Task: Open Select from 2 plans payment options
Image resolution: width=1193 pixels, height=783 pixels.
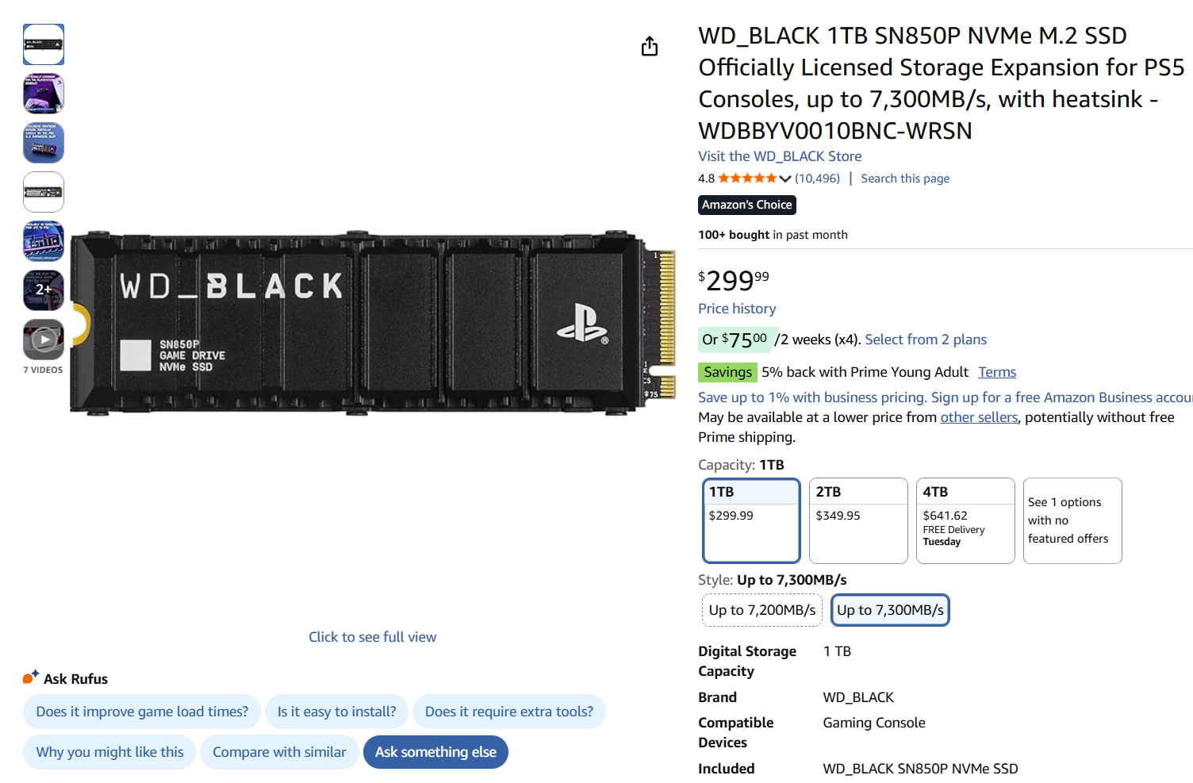Action: [x=926, y=339]
